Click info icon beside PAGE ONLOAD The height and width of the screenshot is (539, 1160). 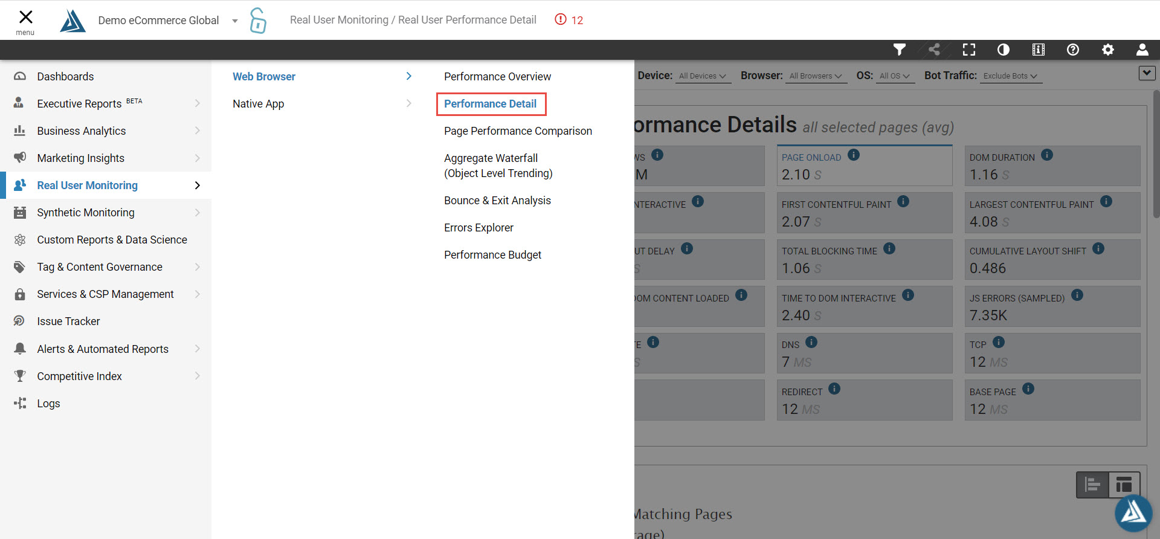[853, 155]
